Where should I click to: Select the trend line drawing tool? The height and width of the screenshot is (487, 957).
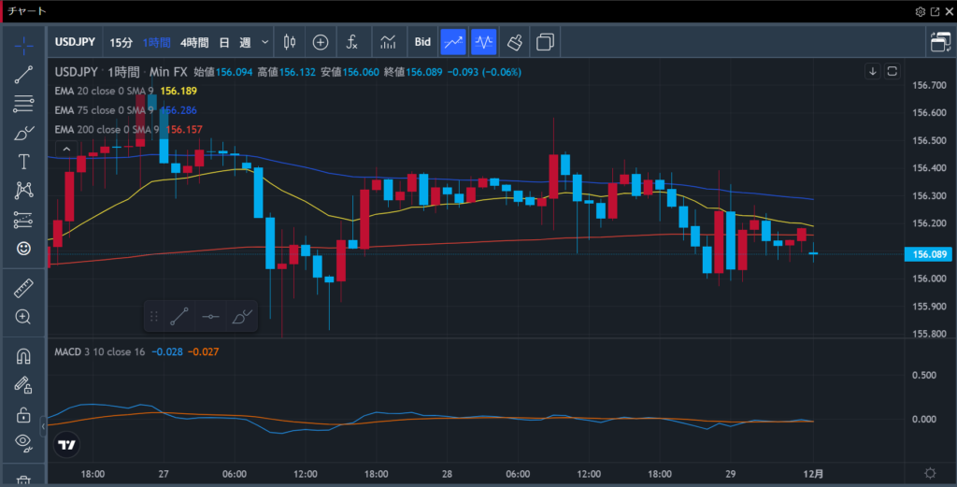coord(23,75)
